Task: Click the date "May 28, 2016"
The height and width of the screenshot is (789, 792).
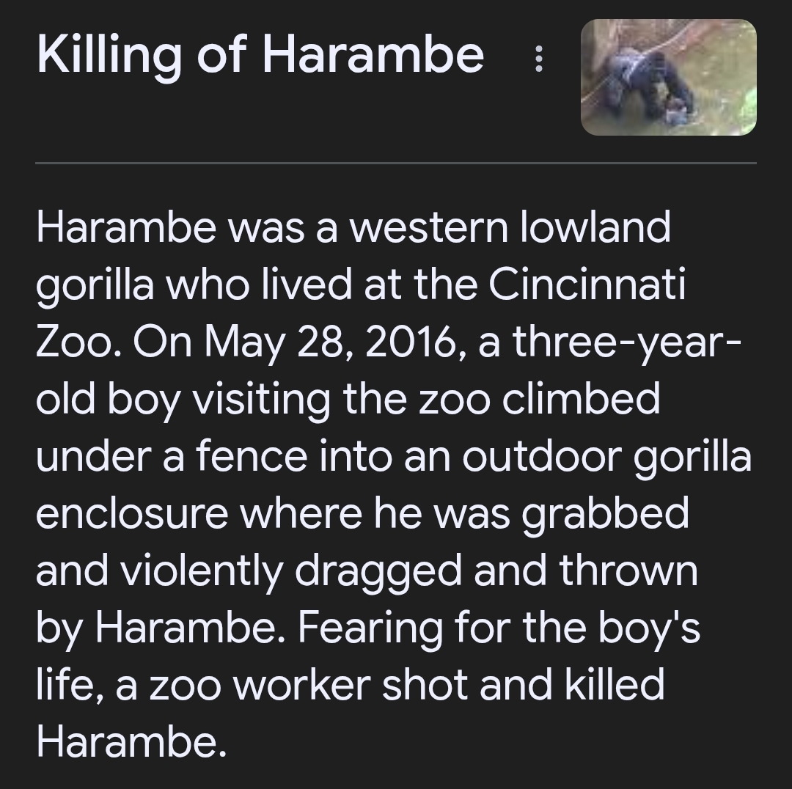Action: [333, 342]
